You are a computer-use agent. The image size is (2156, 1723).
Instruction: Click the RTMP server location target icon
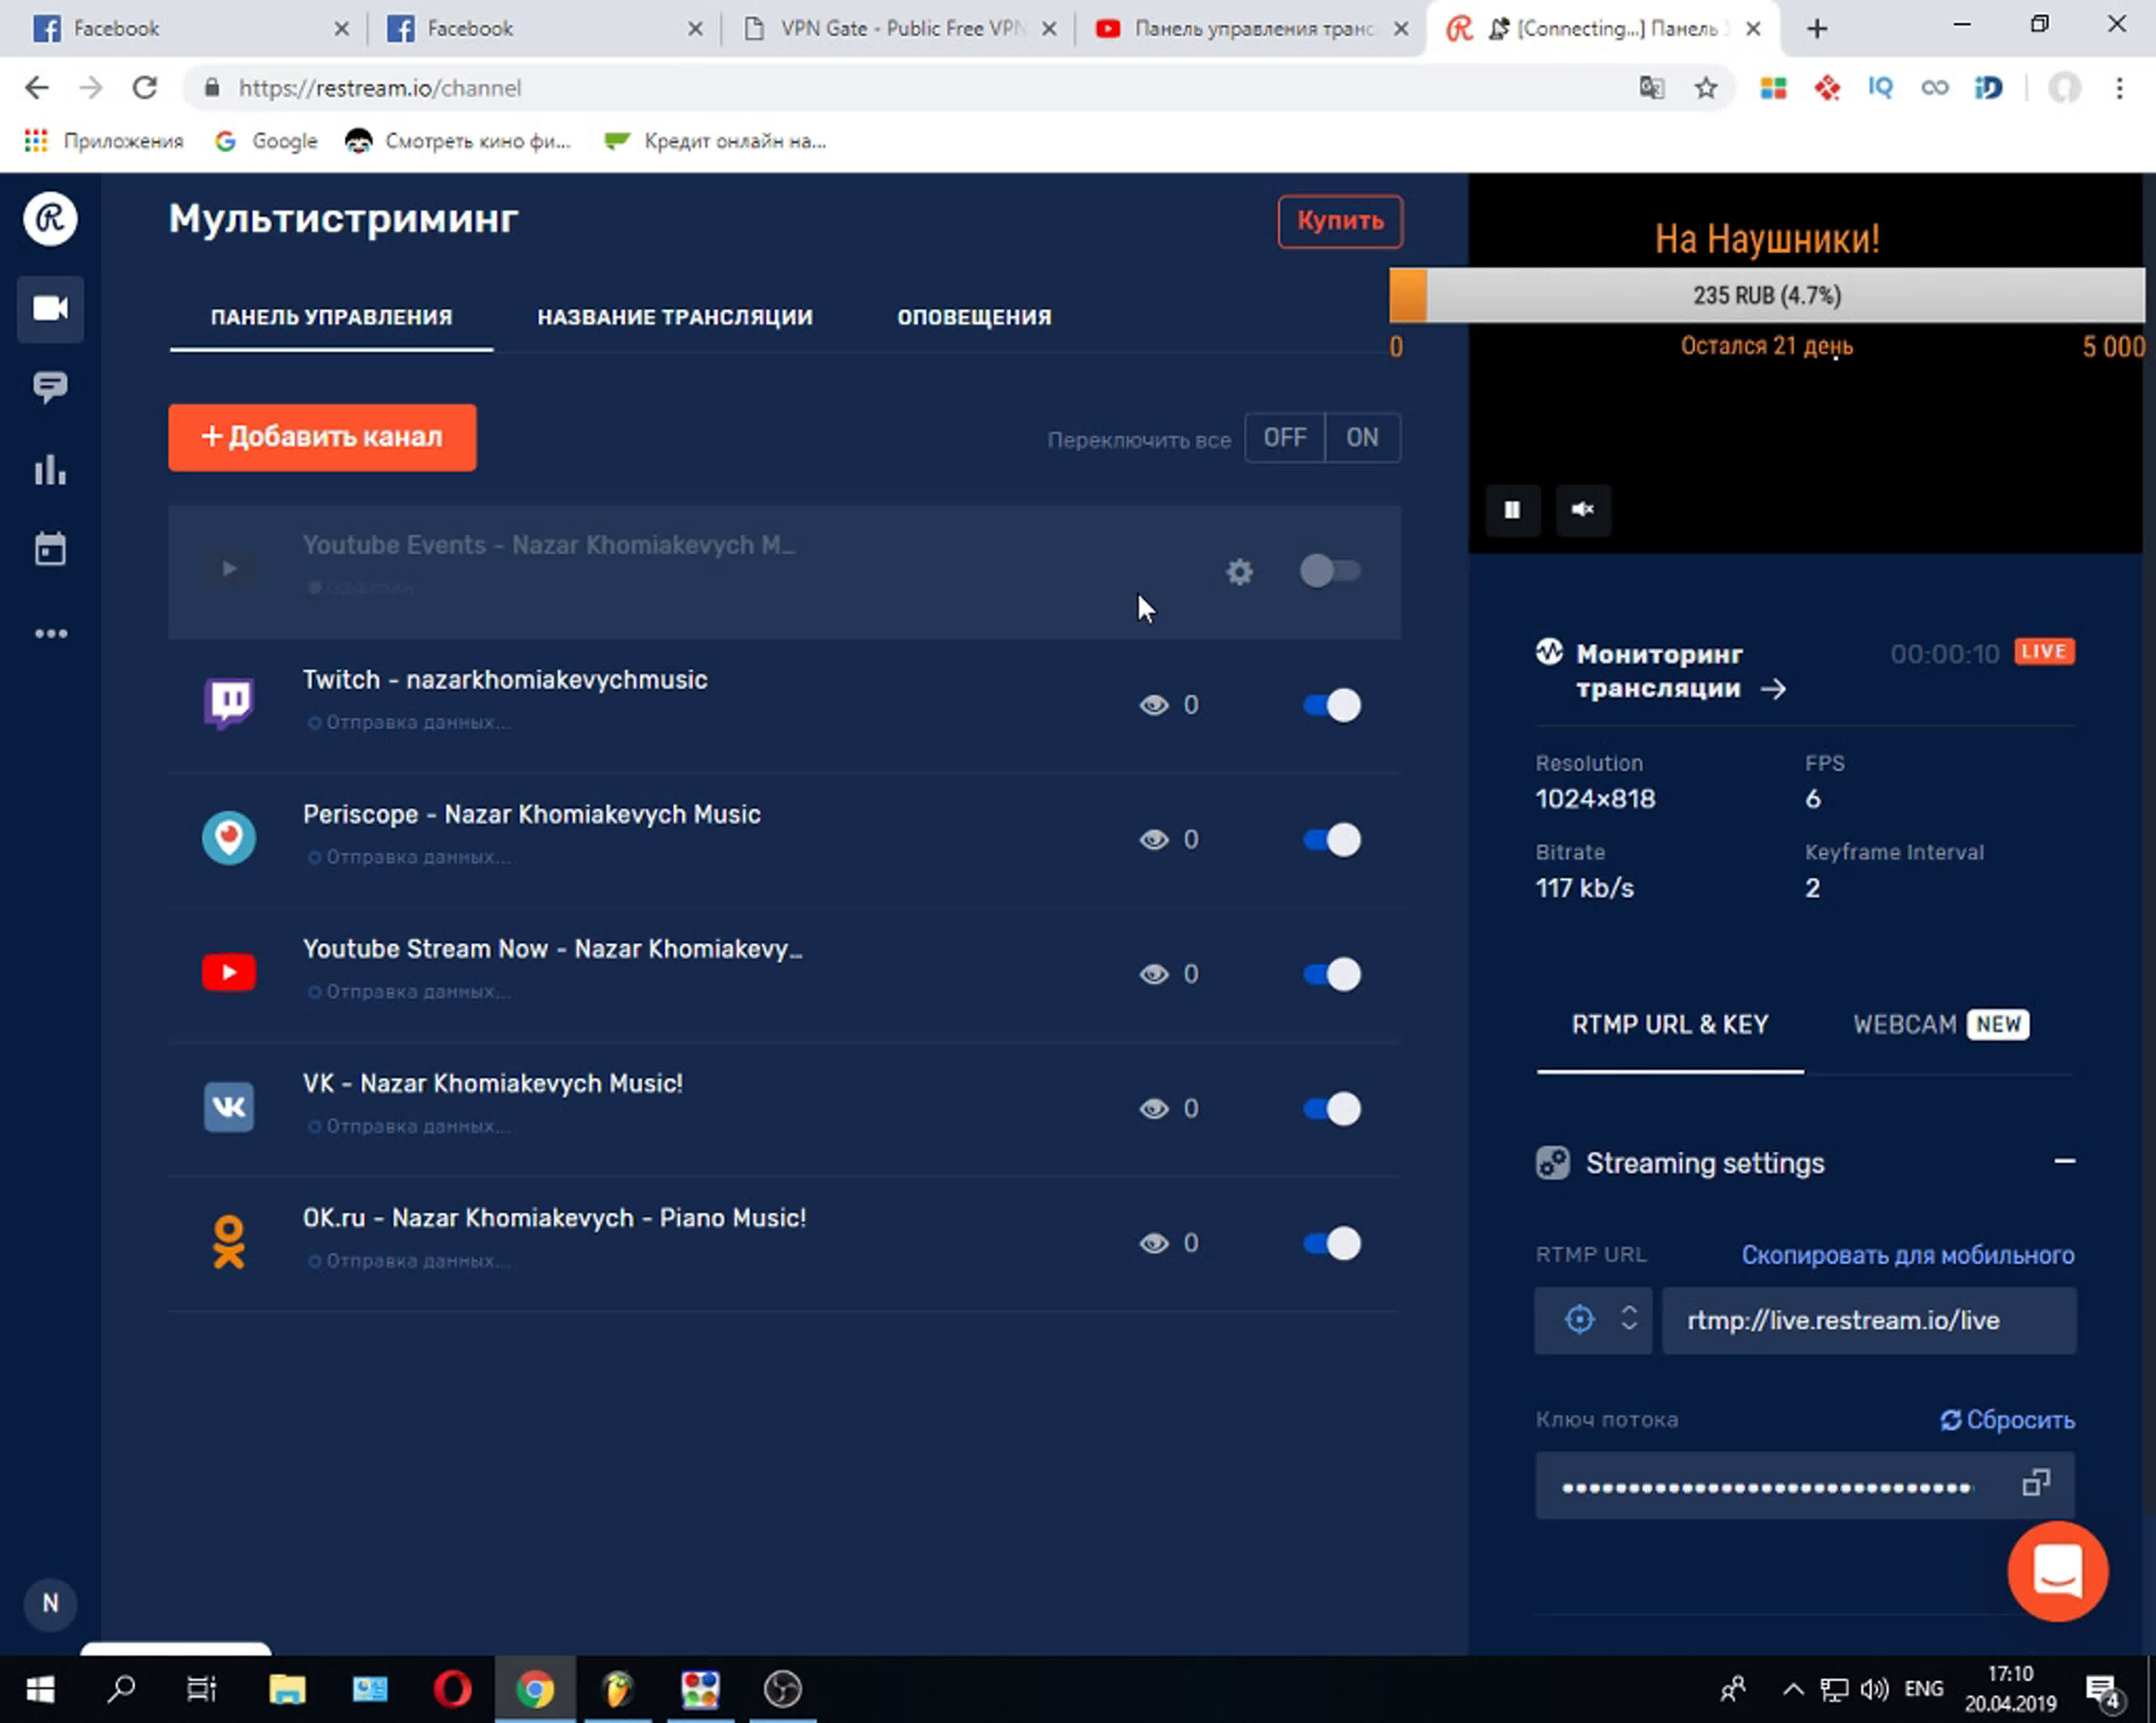1579,1319
